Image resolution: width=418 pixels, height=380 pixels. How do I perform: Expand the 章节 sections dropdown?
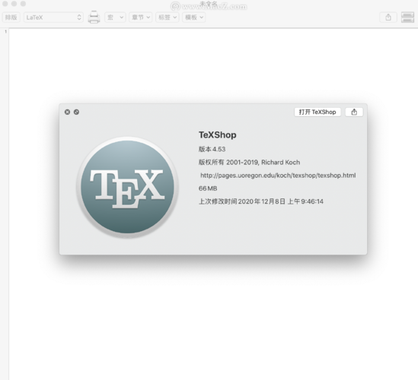[x=141, y=17]
